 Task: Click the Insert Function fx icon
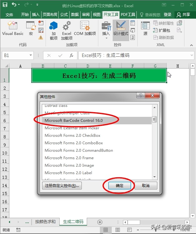71,55
